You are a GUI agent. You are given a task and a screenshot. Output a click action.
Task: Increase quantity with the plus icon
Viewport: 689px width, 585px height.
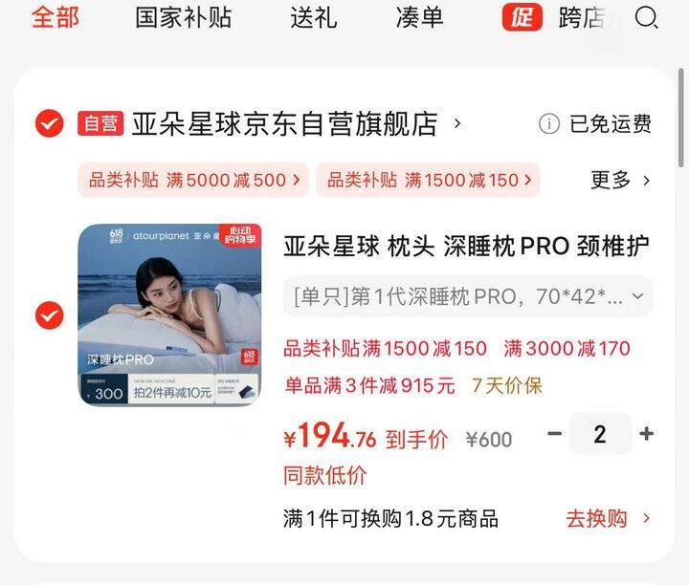click(646, 434)
